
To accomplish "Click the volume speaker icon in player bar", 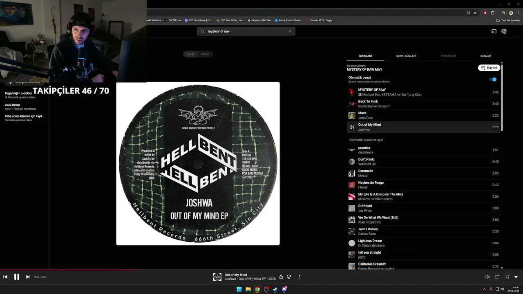I will coord(487,277).
